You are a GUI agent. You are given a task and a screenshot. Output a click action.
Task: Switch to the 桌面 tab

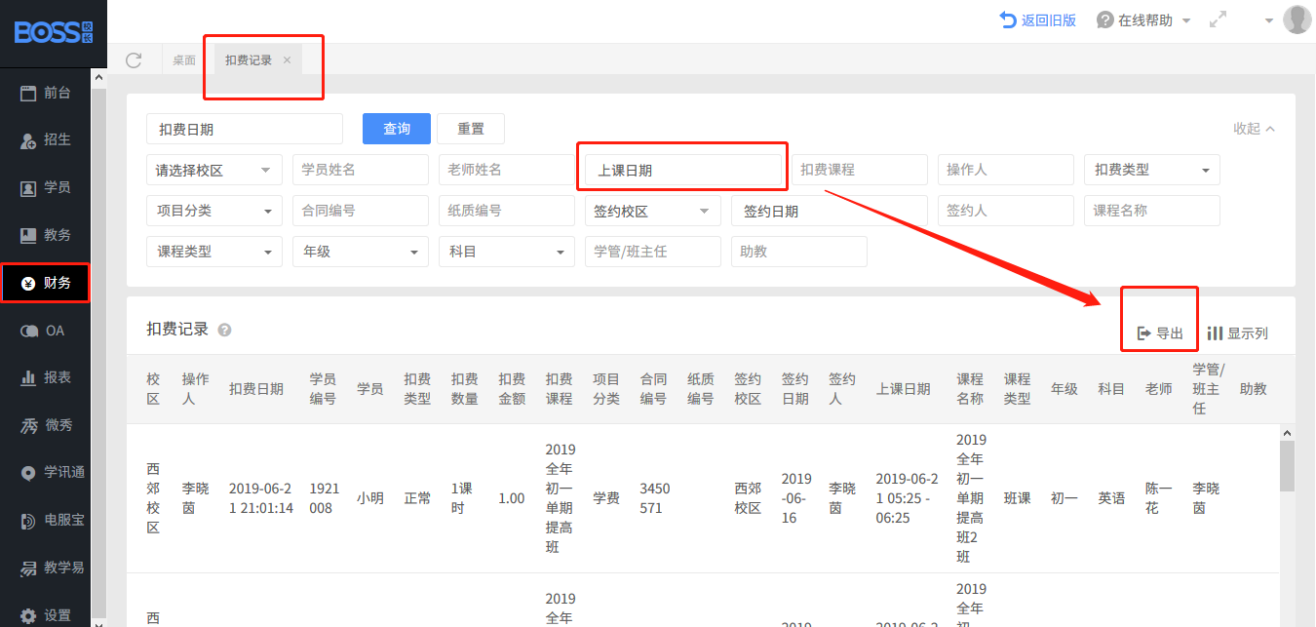click(x=184, y=59)
